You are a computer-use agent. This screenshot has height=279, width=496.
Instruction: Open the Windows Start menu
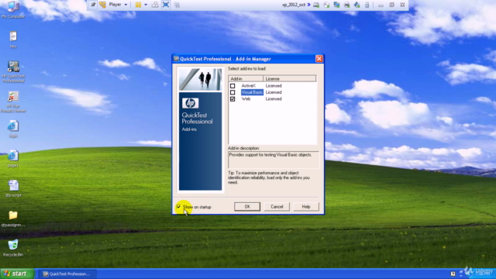[x=17, y=274]
